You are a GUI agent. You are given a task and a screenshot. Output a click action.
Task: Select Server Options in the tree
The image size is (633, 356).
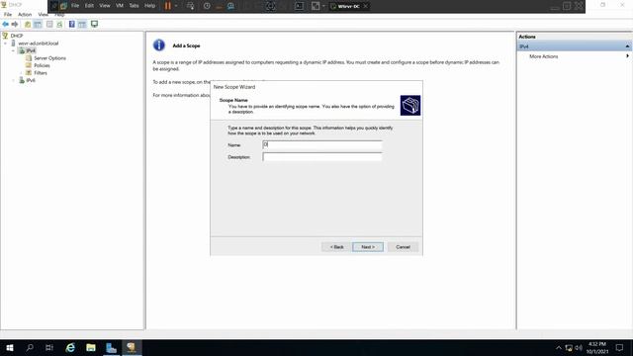(x=49, y=58)
